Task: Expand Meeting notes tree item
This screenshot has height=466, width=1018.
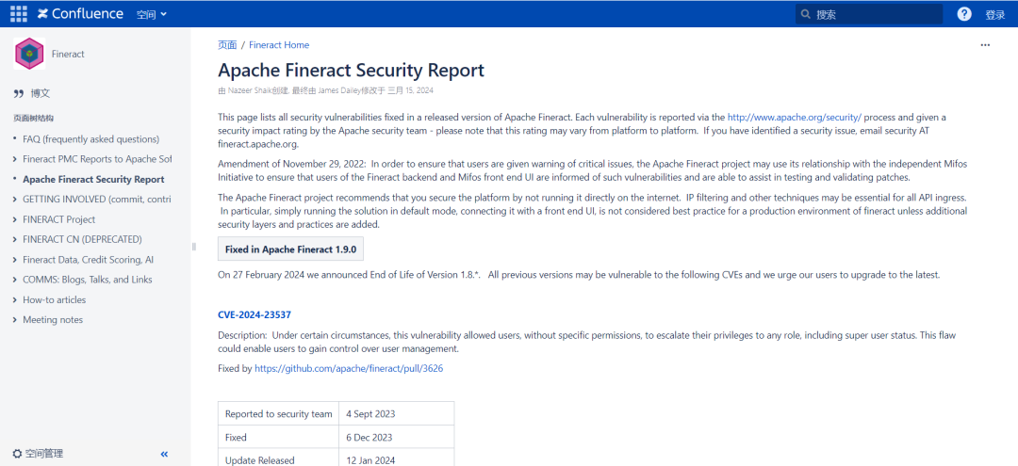Action: [15, 320]
